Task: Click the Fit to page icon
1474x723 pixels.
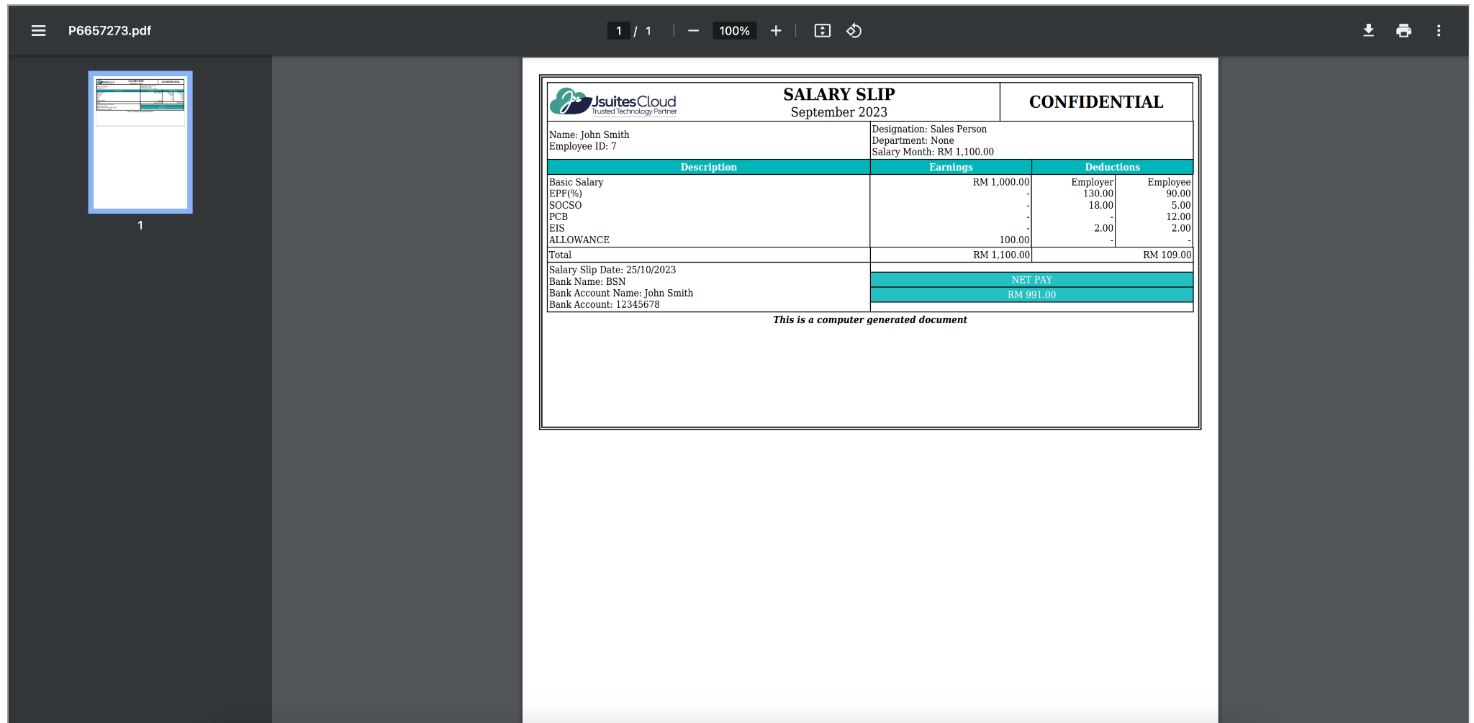Action: (822, 30)
